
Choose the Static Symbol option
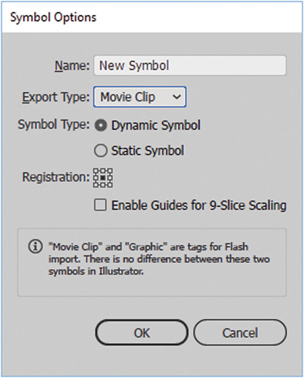coord(101,151)
